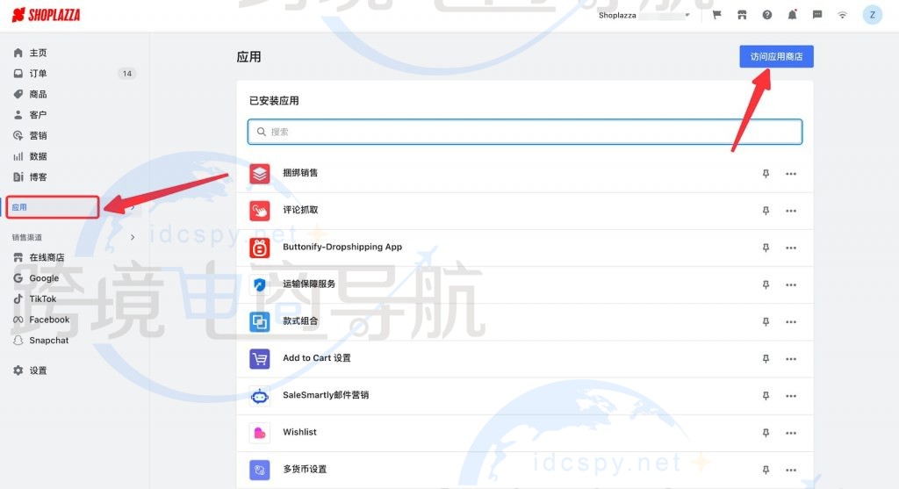Screen dimensions: 899x489
Task: Open 在线商店 online store channel
Action: point(47,257)
